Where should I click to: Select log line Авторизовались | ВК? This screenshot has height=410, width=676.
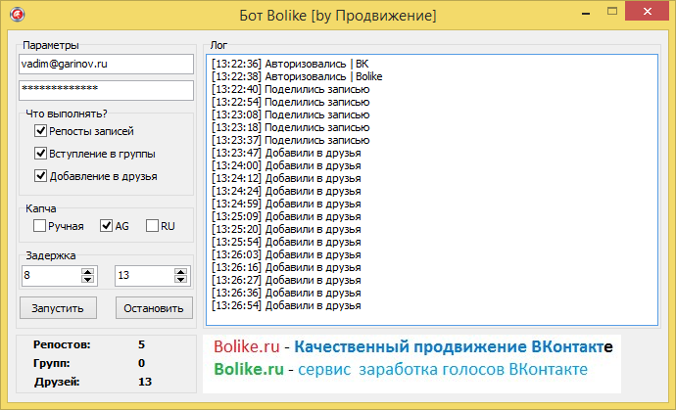click(290, 64)
